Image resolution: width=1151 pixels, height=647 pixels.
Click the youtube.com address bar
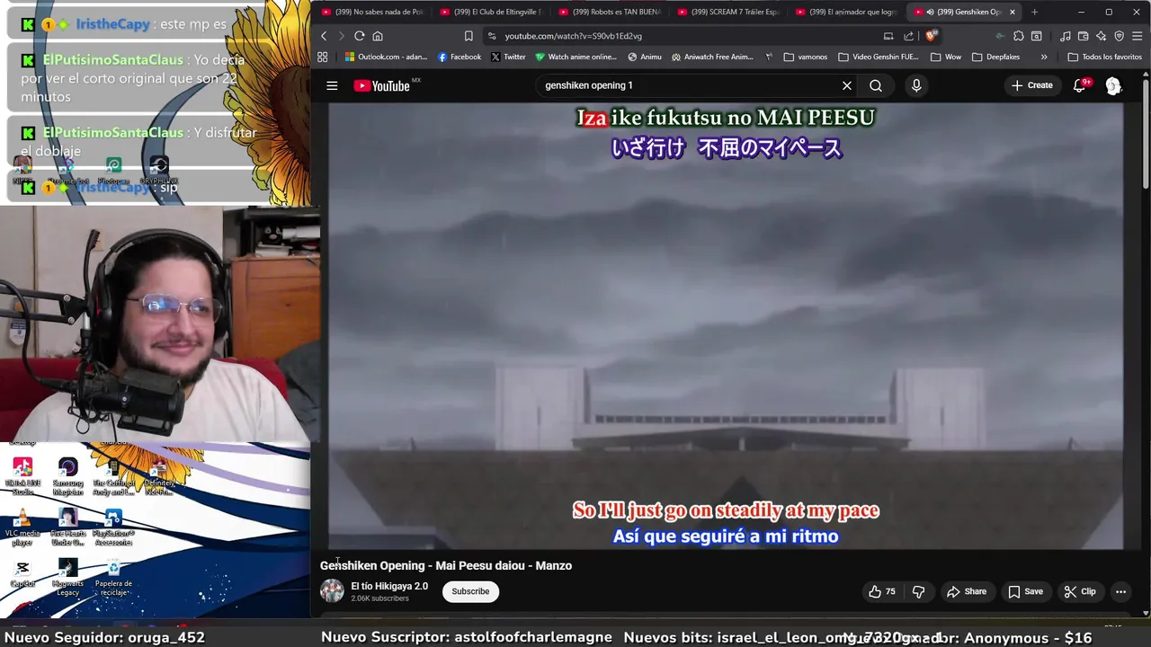tap(683, 36)
